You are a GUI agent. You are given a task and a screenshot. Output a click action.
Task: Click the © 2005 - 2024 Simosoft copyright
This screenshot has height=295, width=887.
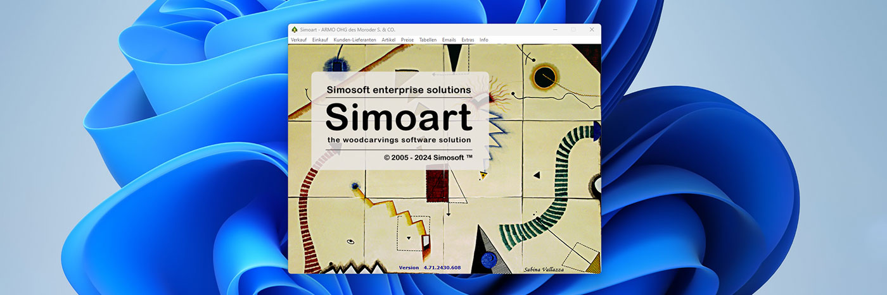[428, 157]
